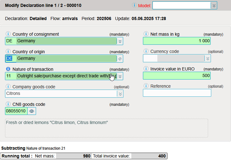The width and height of the screenshot is (231, 160).
Task: Click info icon for Country of consignment
Action: (x=8, y=34)
